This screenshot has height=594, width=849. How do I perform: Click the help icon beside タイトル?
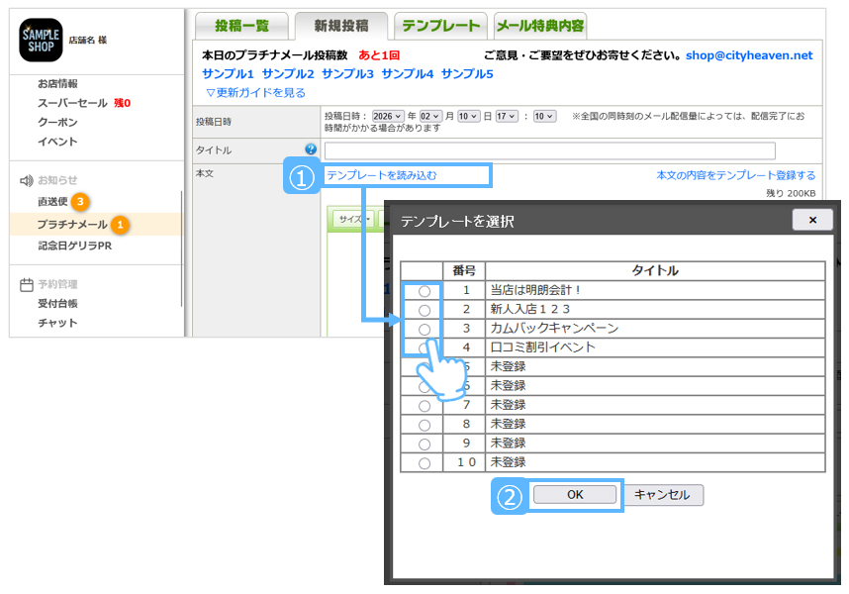pos(311,149)
